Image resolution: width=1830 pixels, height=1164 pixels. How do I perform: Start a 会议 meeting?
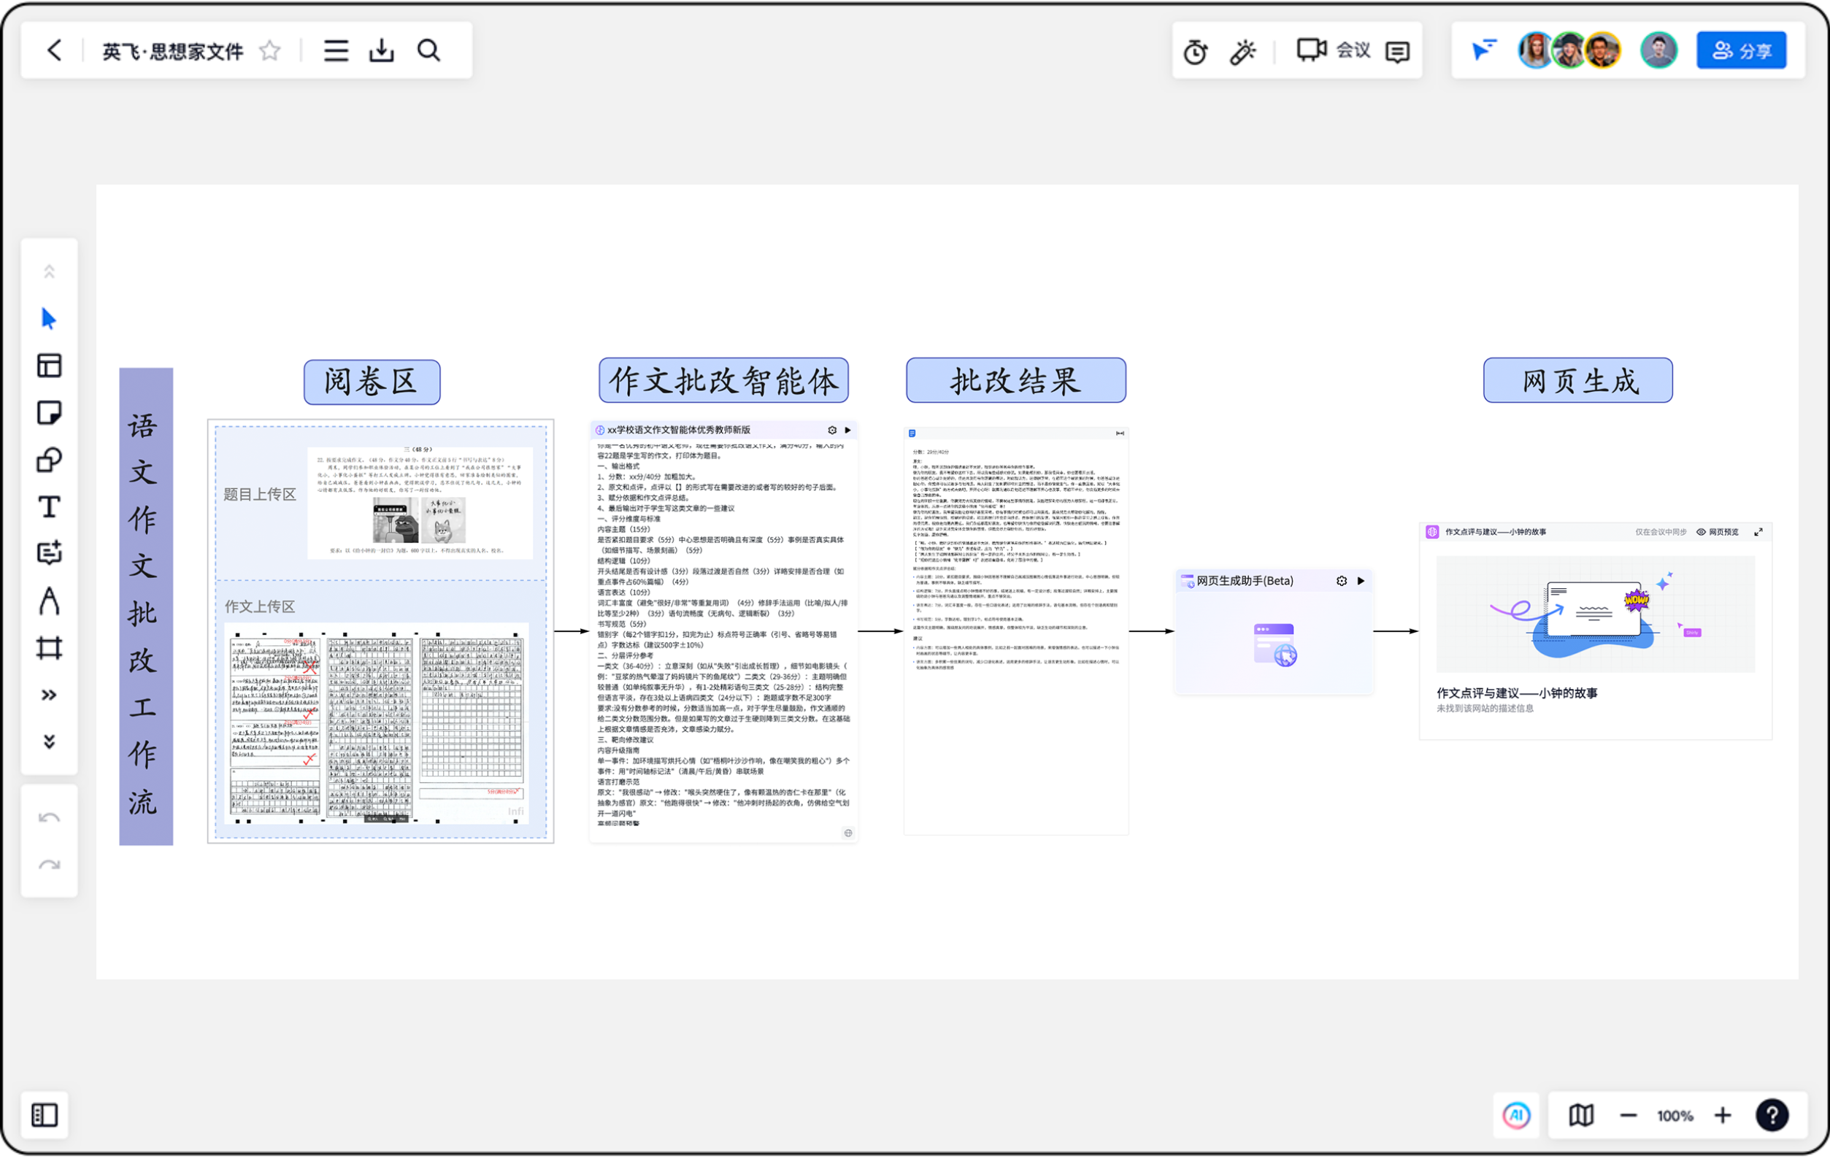(1334, 51)
